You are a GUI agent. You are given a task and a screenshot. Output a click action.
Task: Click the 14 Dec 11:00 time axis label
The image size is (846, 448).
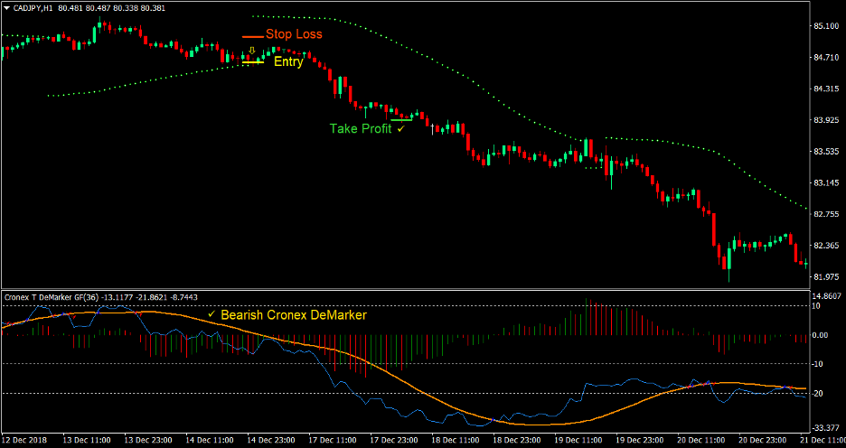211,440
